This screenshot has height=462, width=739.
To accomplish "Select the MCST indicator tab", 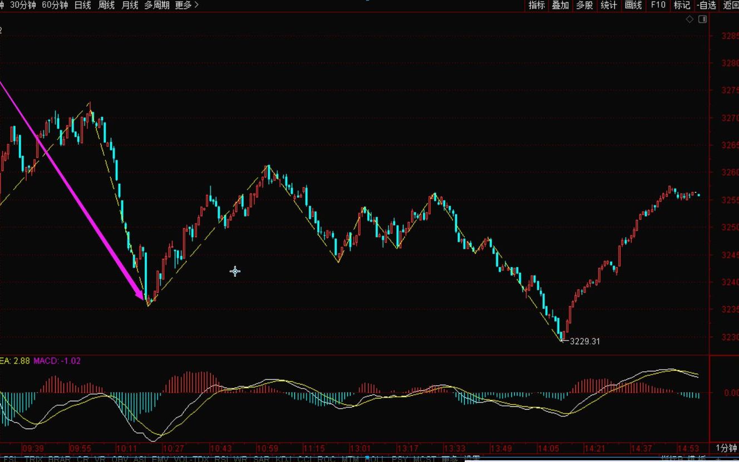I will pyautogui.click(x=424, y=459).
